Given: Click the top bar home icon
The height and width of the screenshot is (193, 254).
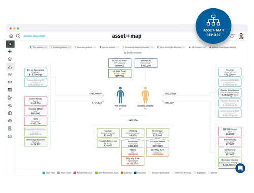Looking at the screenshot, I should [x=11, y=36].
